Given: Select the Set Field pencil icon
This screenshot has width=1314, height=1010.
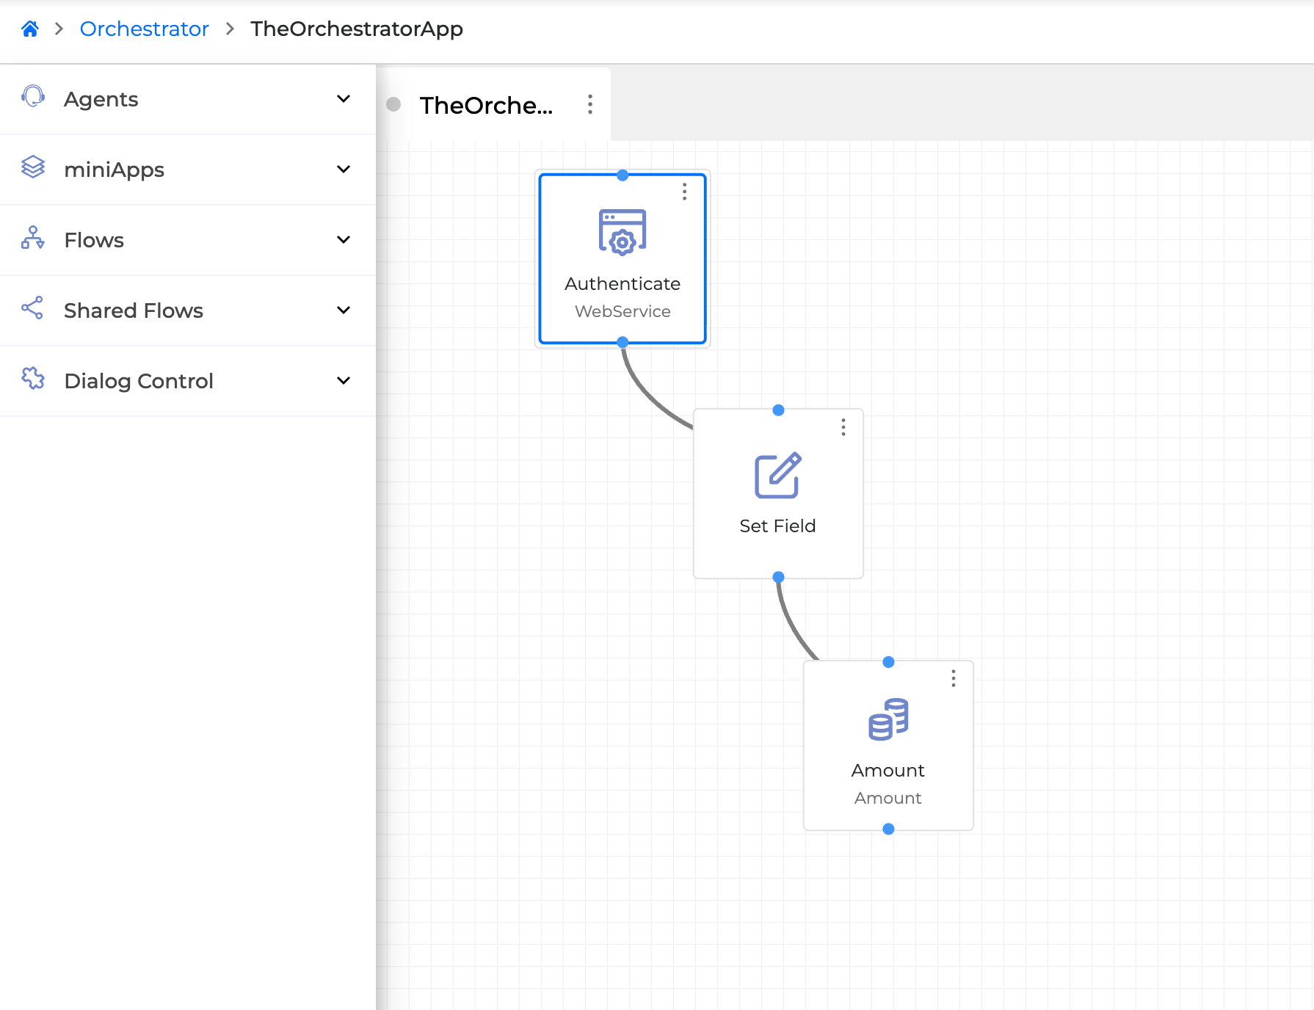Looking at the screenshot, I should click(777, 476).
